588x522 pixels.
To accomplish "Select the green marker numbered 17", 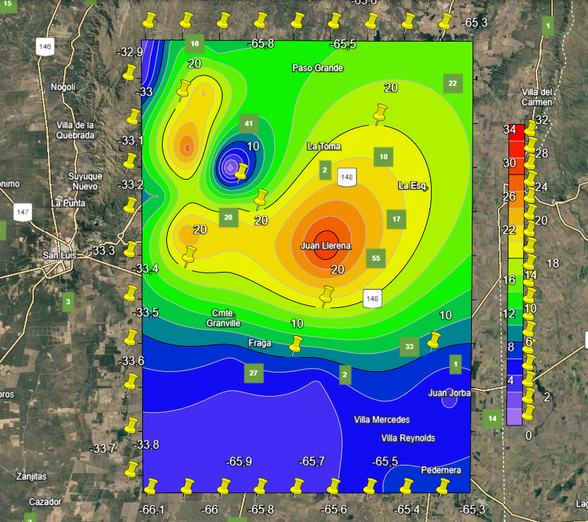I will (x=396, y=219).
